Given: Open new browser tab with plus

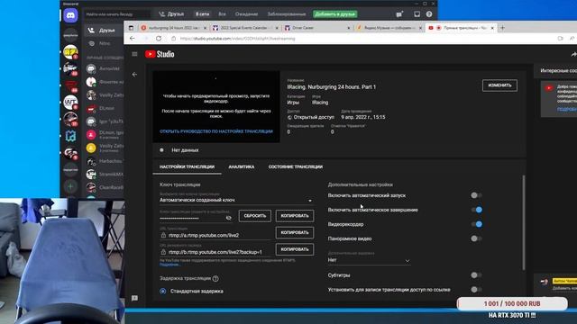Looking at the screenshot, I should pos(503,28).
